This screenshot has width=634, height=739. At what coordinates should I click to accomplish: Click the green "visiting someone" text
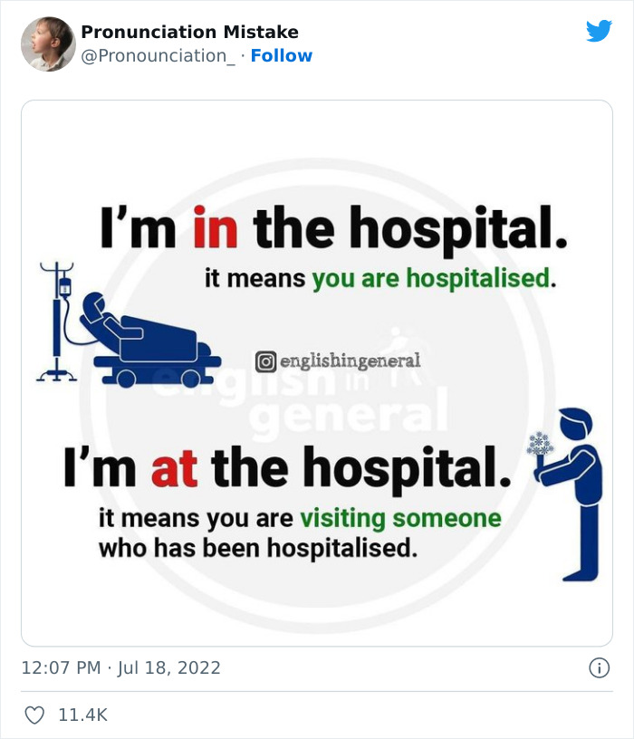click(x=400, y=519)
